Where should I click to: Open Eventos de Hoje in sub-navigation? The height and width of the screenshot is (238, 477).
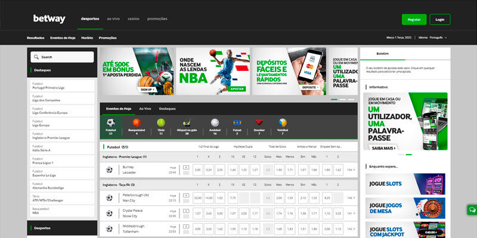tap(63, 38)
